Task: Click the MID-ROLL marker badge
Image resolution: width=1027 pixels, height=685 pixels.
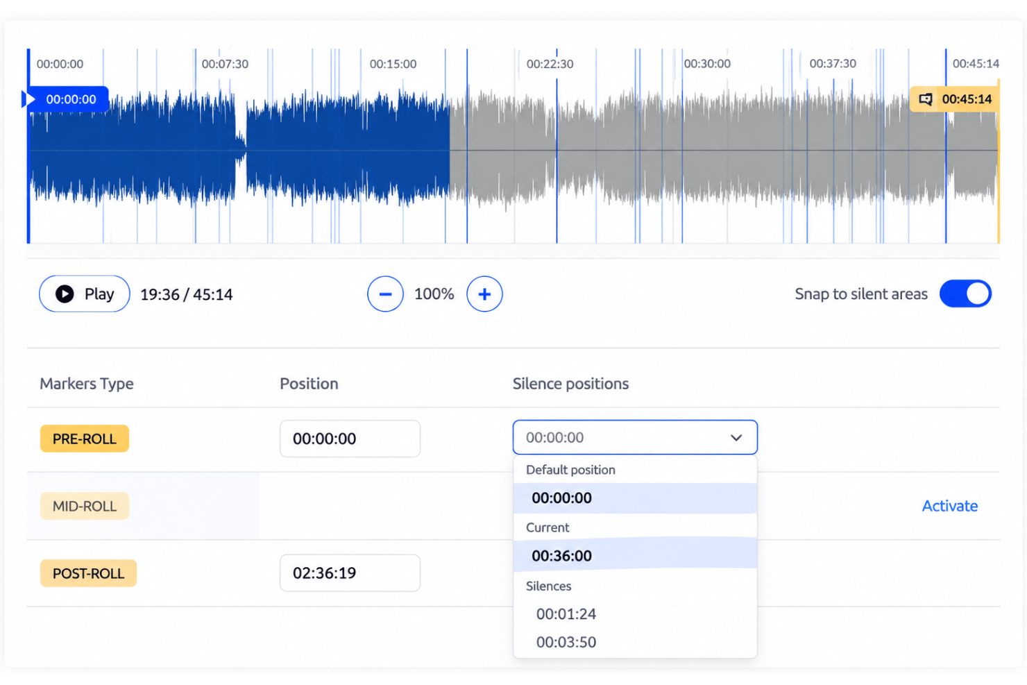Action: tap(85, 506)
